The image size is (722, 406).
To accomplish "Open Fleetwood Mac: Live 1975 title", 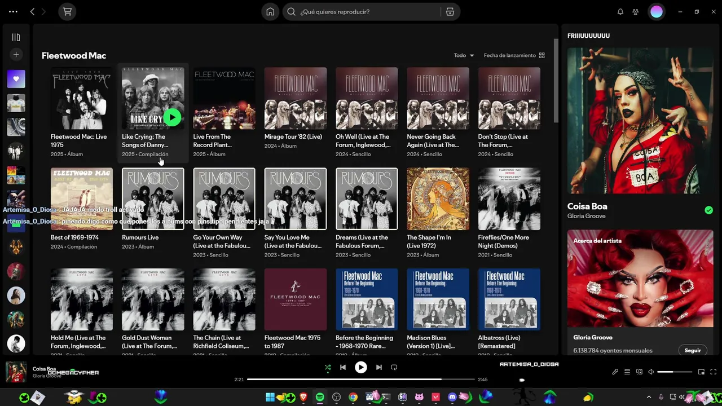I will click(78, 140).
